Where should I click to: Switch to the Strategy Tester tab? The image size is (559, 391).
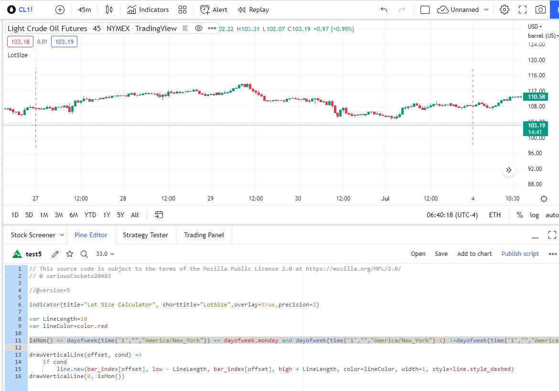click(145, 235)
